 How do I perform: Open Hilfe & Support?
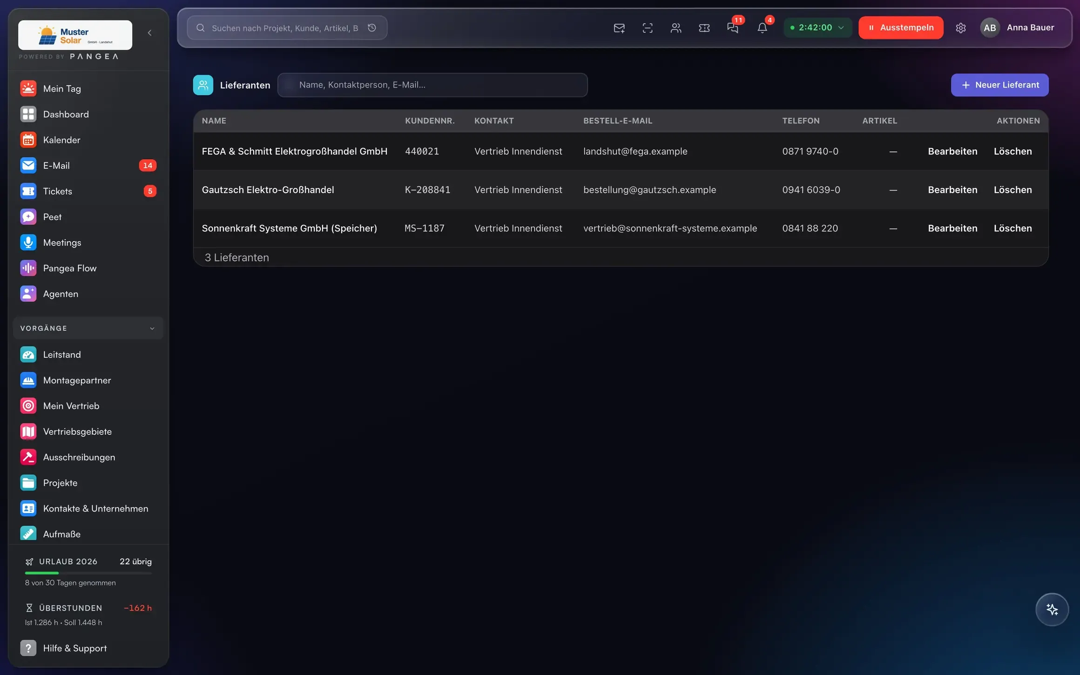pyautogui.click(x=88, y=648)
